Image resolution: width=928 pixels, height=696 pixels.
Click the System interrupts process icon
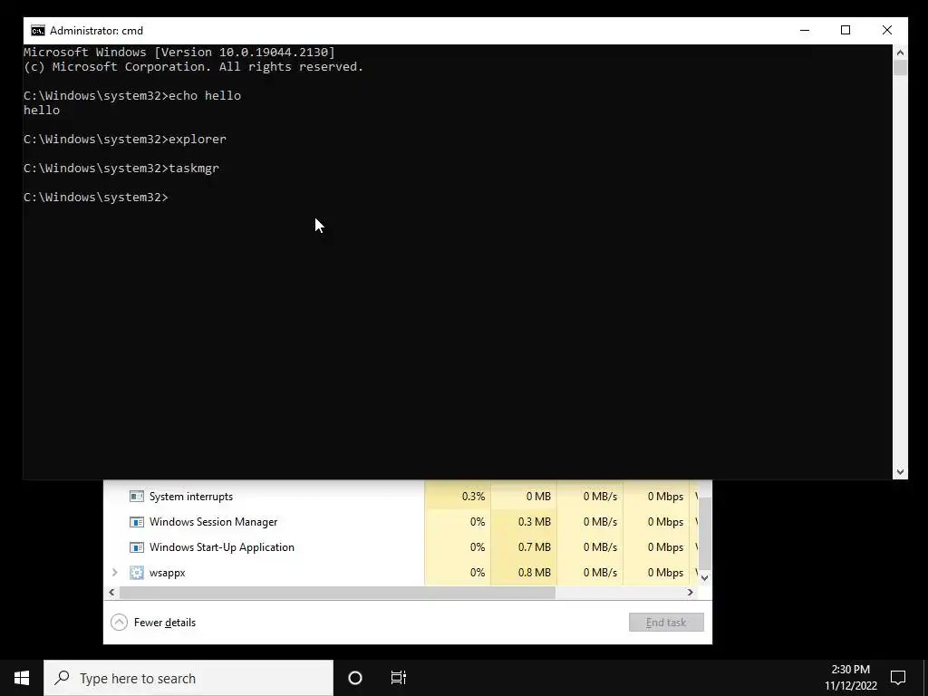point(137,497)
